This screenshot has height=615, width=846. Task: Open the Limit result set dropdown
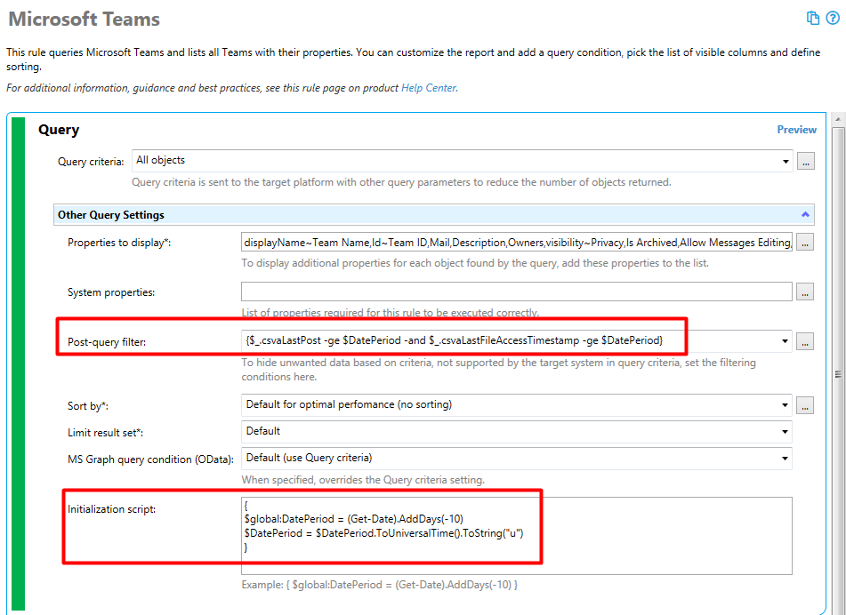pos(516,431)
